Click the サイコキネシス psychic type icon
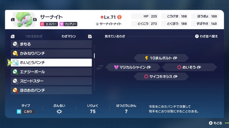The width and height of the screenshot is (229, 128). tap(146, 77)
